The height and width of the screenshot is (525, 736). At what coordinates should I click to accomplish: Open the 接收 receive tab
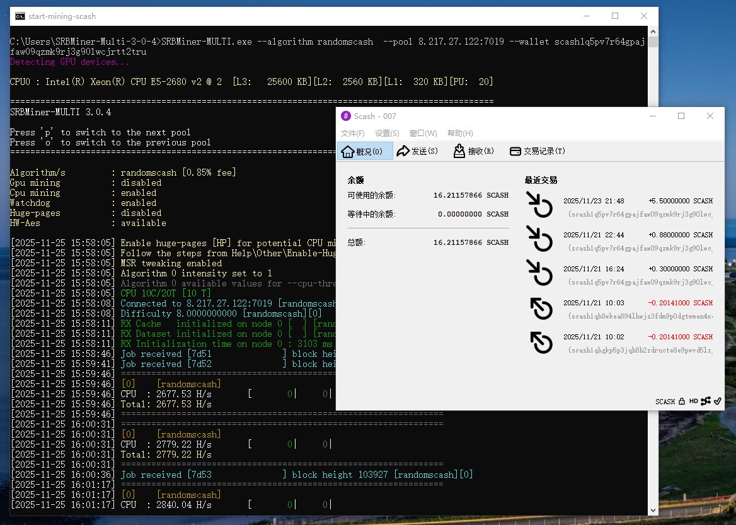(473, 151)
